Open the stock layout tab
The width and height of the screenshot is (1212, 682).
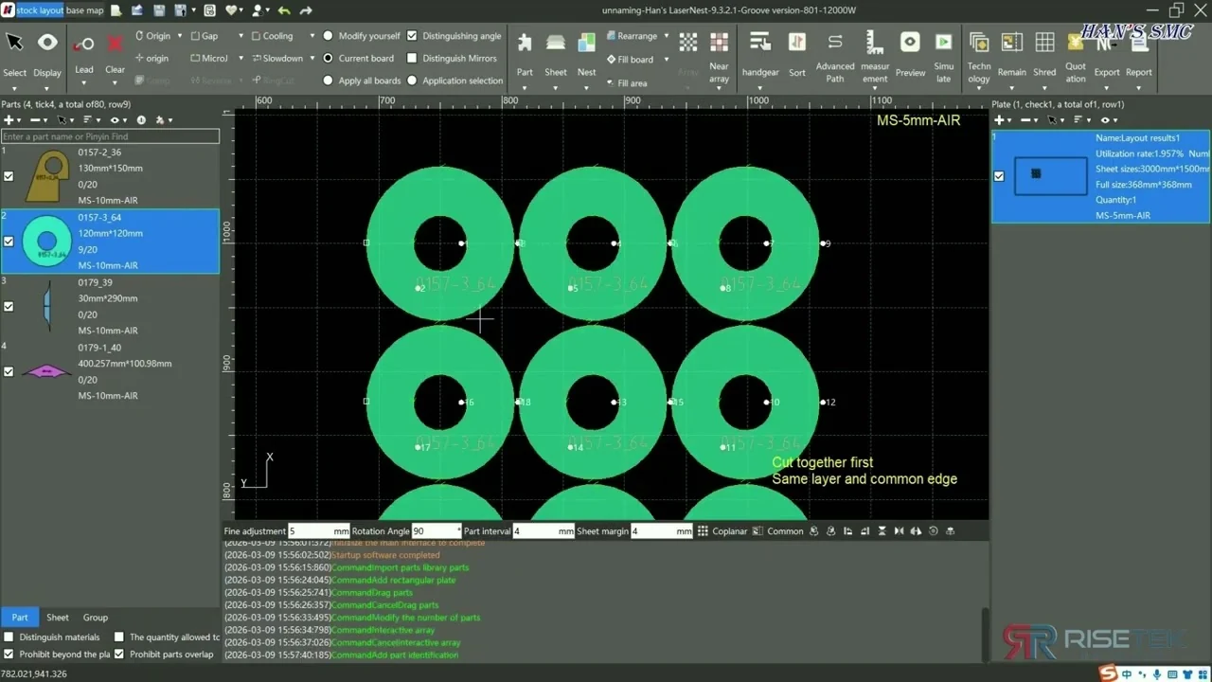(40, 10)
